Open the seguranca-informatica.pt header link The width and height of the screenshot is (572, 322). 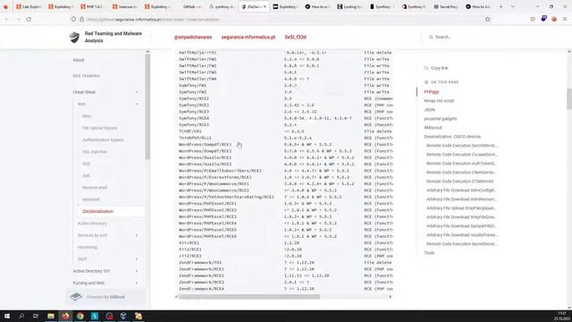pyautogui.click(x=248, y=38)
